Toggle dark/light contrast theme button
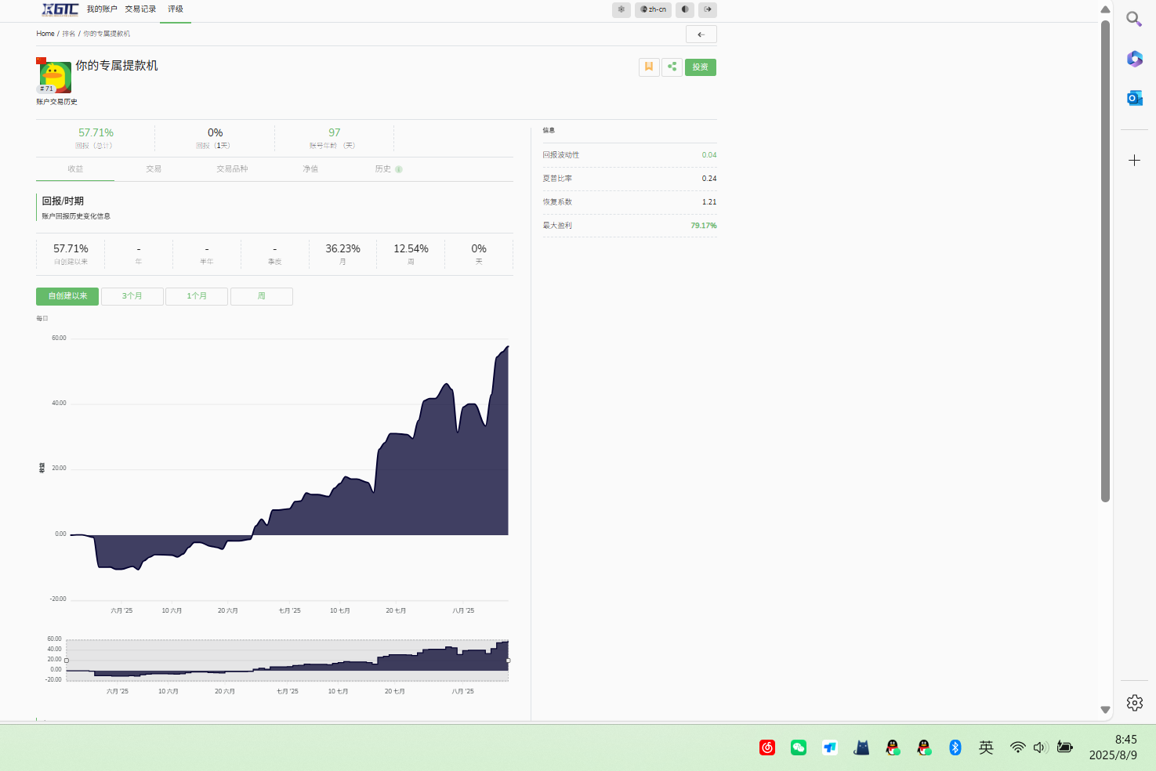The image size is (1156, 771). (685, 9)
